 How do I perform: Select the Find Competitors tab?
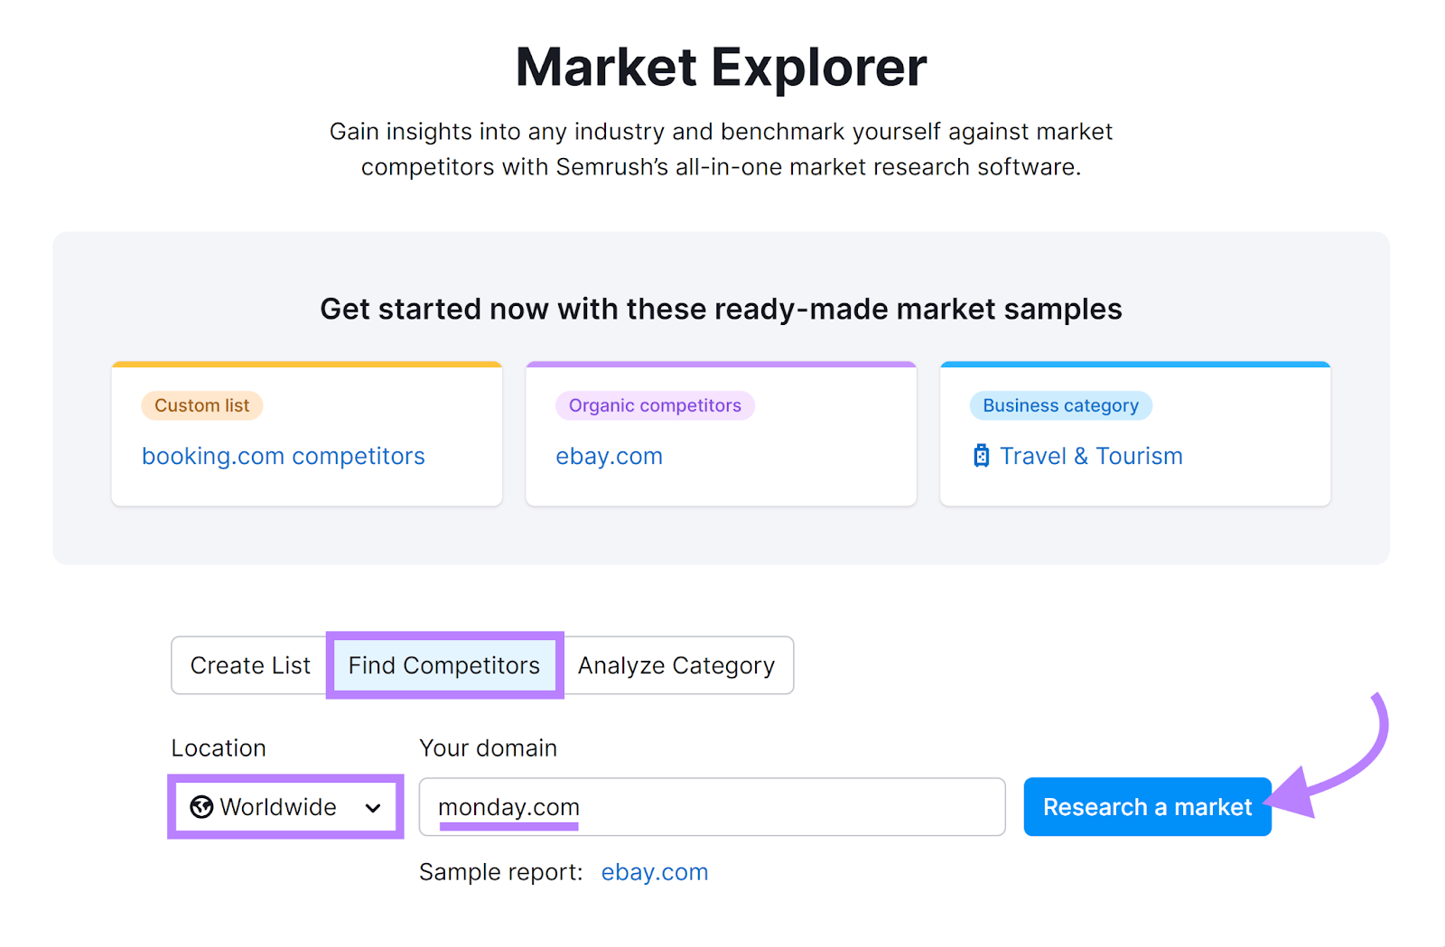pos(443,665)
